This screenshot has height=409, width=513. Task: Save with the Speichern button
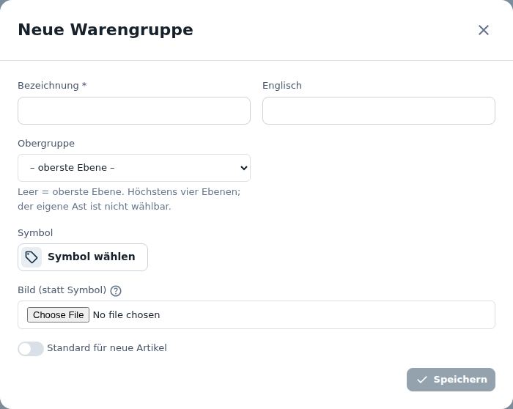451,380
